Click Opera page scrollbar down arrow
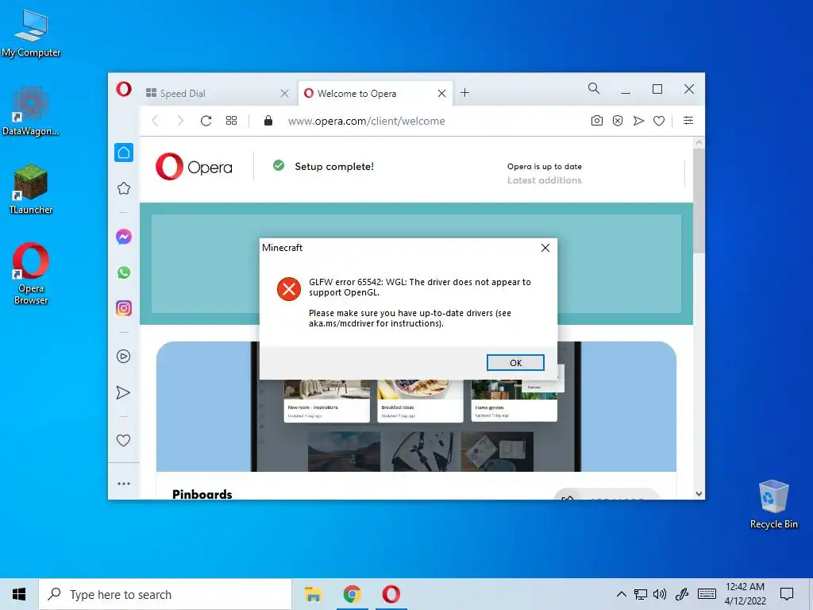This screenshot has width=813, height=610. [x=699, y=494]
